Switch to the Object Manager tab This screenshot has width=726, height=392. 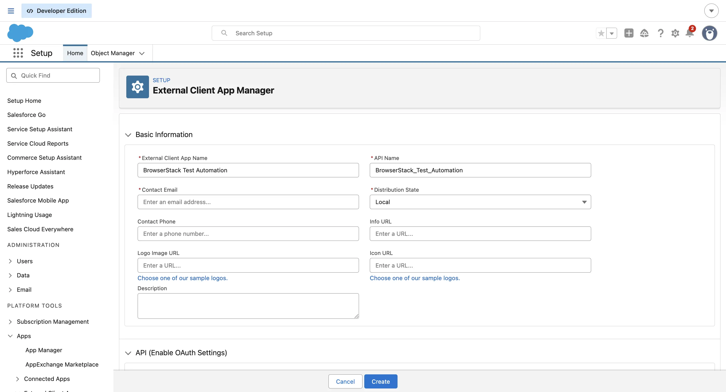[x=113, y=53]
